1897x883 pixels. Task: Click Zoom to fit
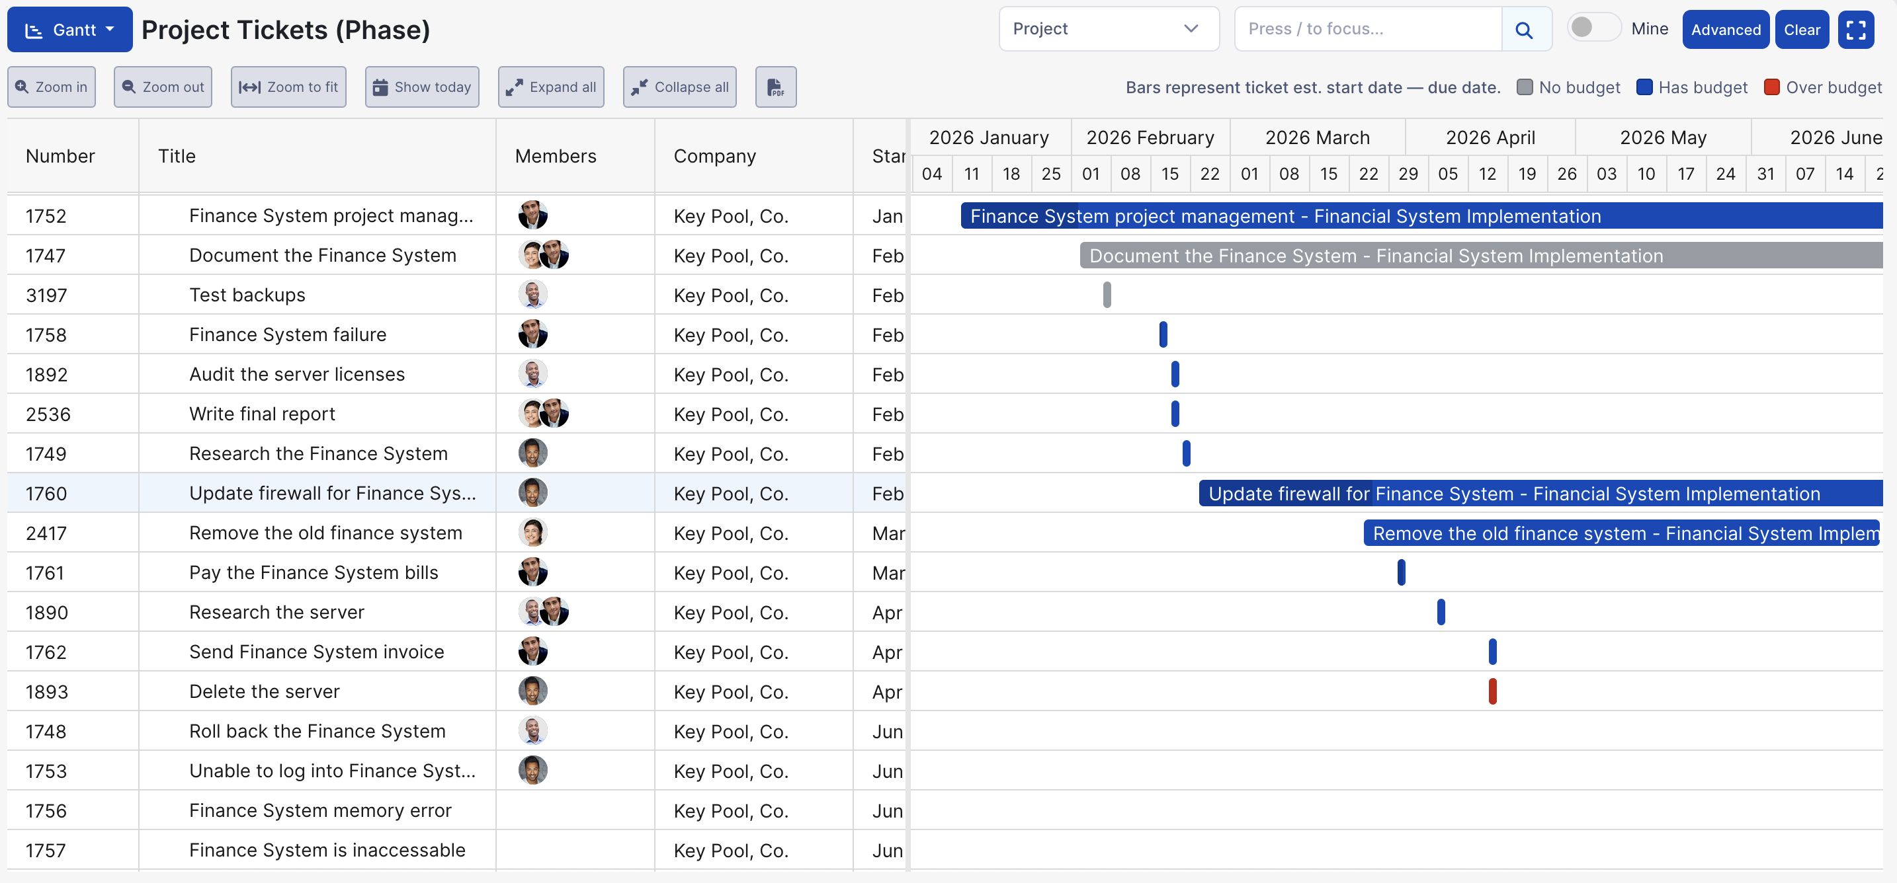coord(288,87)
